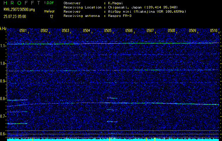The image size is (222, 141).
Task: Click the 0504 time marker
Action: (x=86, y=31)
